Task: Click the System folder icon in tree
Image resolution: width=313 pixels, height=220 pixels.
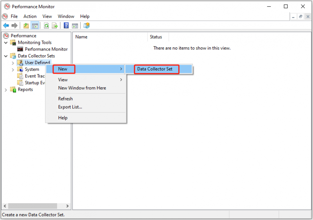Action: coord(20,69)
